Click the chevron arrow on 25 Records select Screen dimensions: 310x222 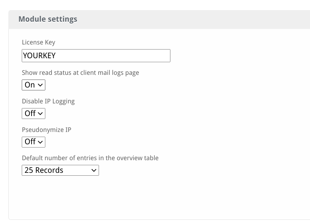click(94, 170)
